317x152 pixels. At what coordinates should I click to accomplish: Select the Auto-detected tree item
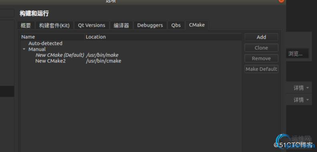(x=45, y=43)
